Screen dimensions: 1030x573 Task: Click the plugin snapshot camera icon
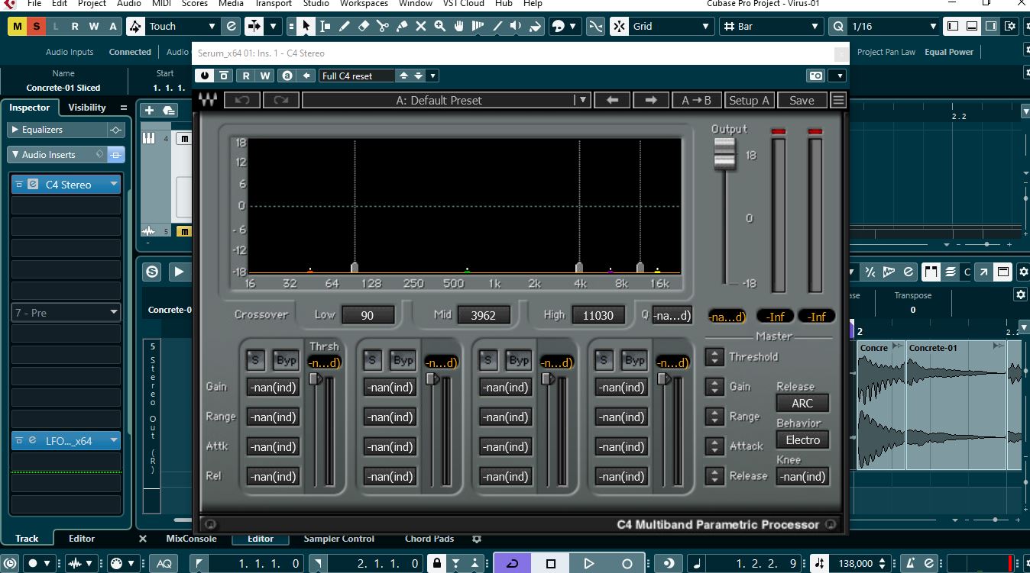click(816, 76)
